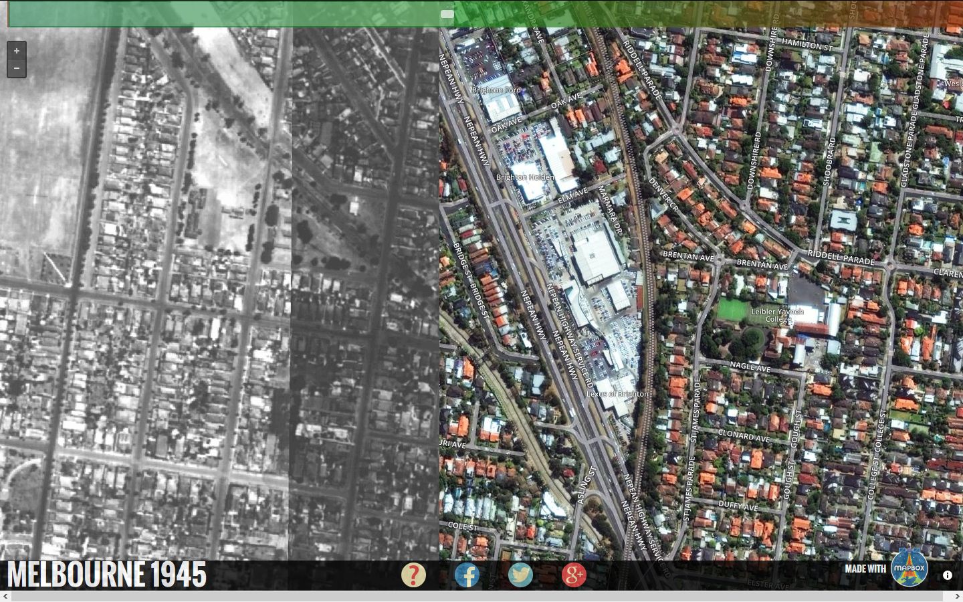Image resolution: width=963 pixels, height=602 pixels.
Task: Open the question mark help icon
Action: coord(413,575)
